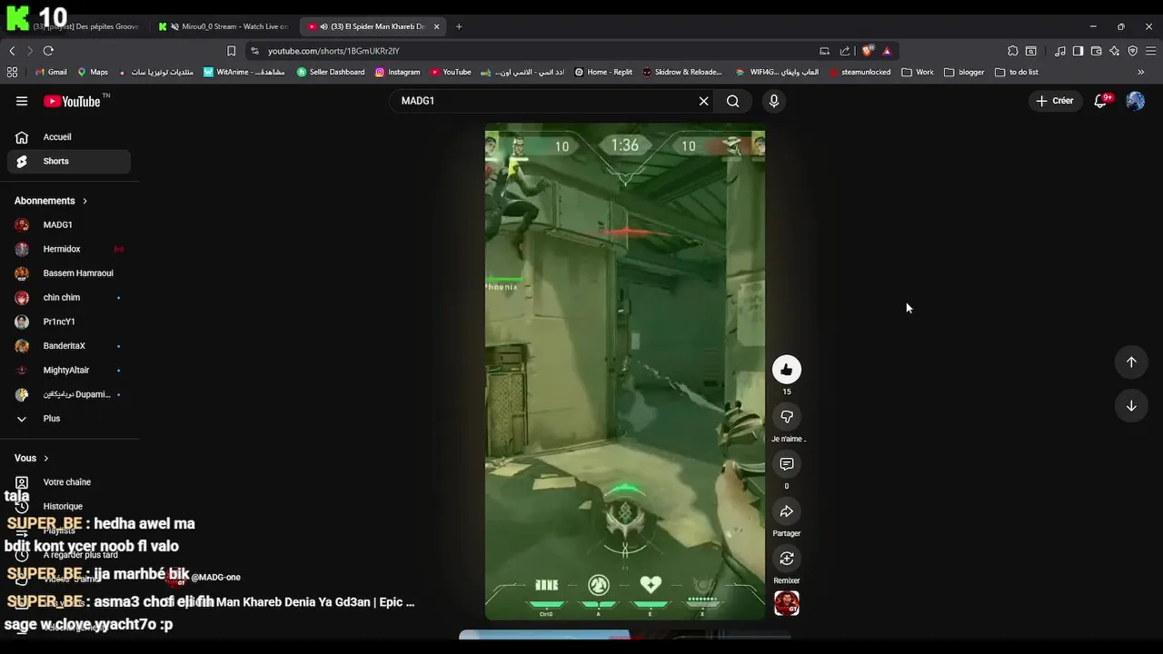The width and height of the screenshot is (1163, 654).
Task: Open the Maps bookmark
Action: click(93, 72)
